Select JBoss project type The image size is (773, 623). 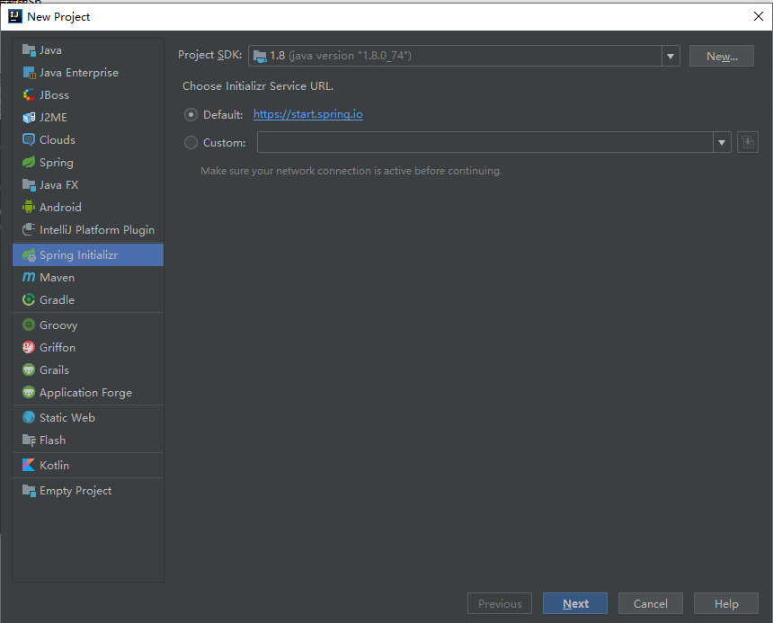[88, 95]
